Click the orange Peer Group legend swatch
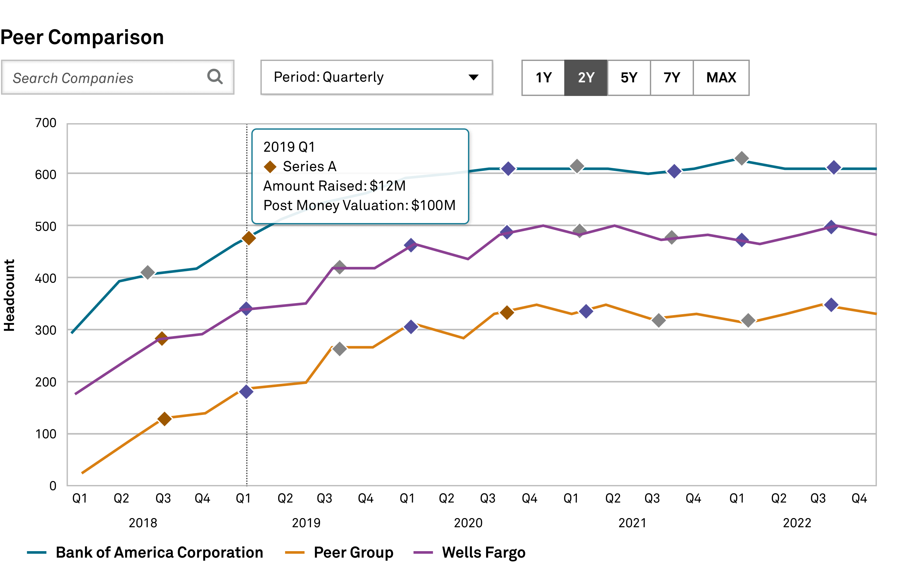Screen dimensions: 908x568 point(294,552)
